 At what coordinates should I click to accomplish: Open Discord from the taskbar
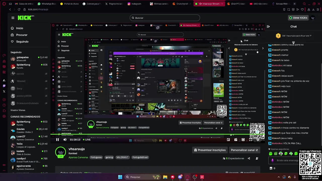point(180,177)
